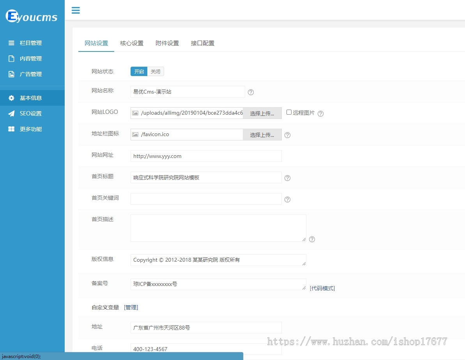Open 广告管理 in the sidebar
The width and height of the screenshot is (465, 360).
point(32,74)
